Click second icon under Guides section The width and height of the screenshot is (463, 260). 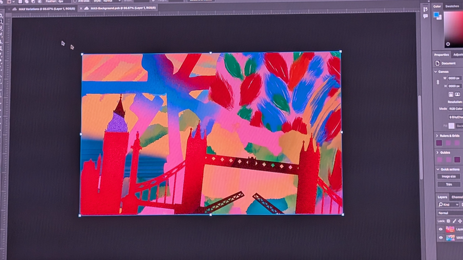pos(448,159)
